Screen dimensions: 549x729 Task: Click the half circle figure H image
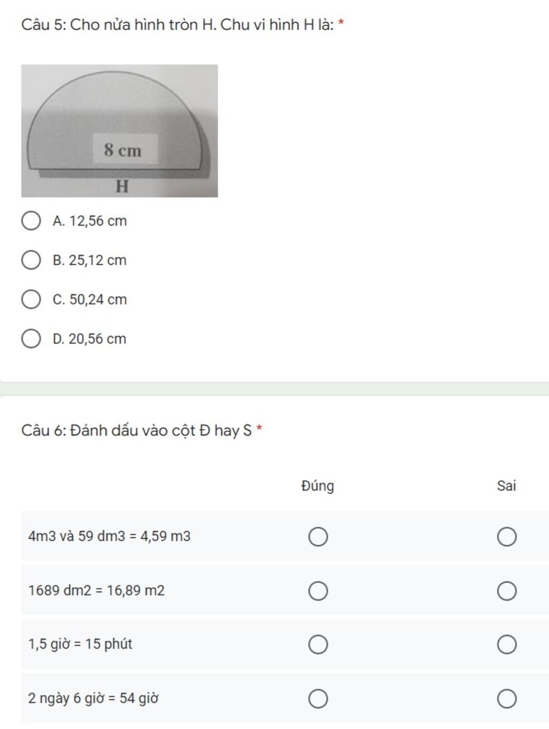120,131
